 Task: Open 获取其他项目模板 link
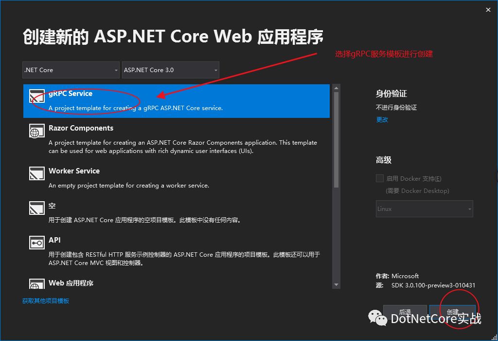pyautogui.click(x=46, y=301)
